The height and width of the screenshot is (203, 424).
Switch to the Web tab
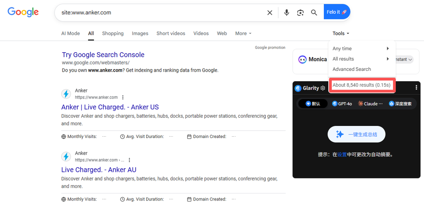(222, 33)
